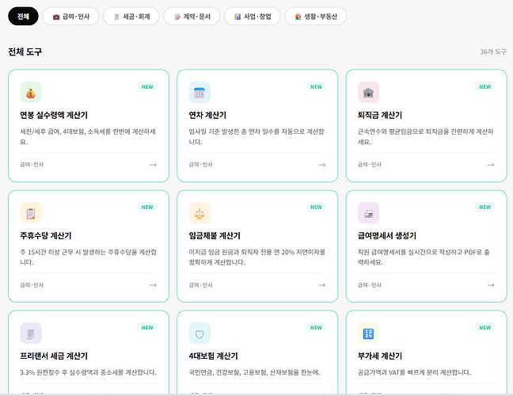The image size is (513, 396).
Task: Click the money bag icon on 연봉 실수령액 계산기
Action: 31,92
